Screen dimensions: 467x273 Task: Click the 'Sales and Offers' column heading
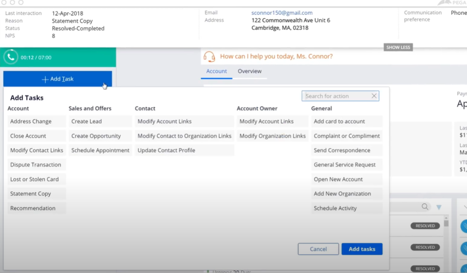pos(90,108)
